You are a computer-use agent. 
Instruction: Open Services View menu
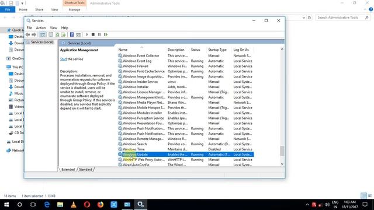(x=53, y=28)
